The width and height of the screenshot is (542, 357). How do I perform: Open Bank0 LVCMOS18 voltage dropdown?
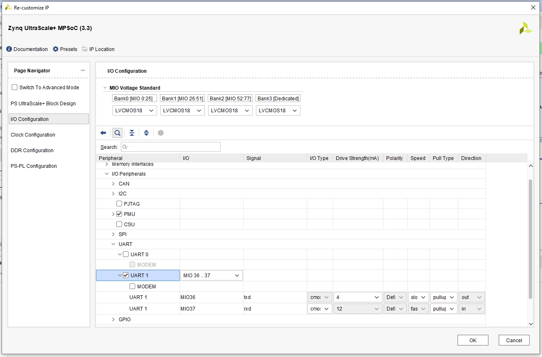135,111
